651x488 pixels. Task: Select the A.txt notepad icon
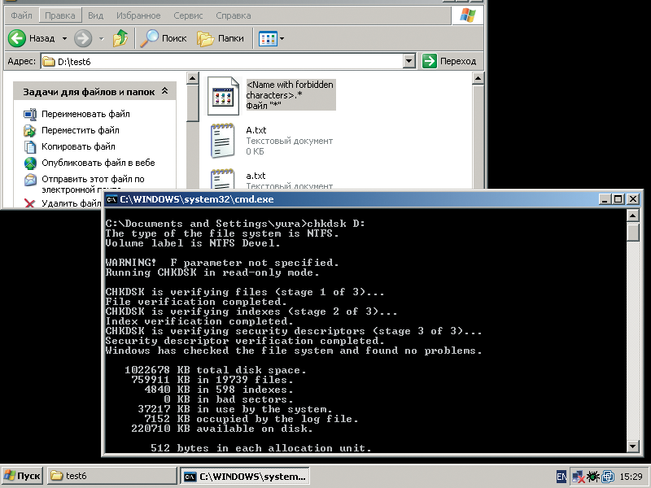(222, 141)
